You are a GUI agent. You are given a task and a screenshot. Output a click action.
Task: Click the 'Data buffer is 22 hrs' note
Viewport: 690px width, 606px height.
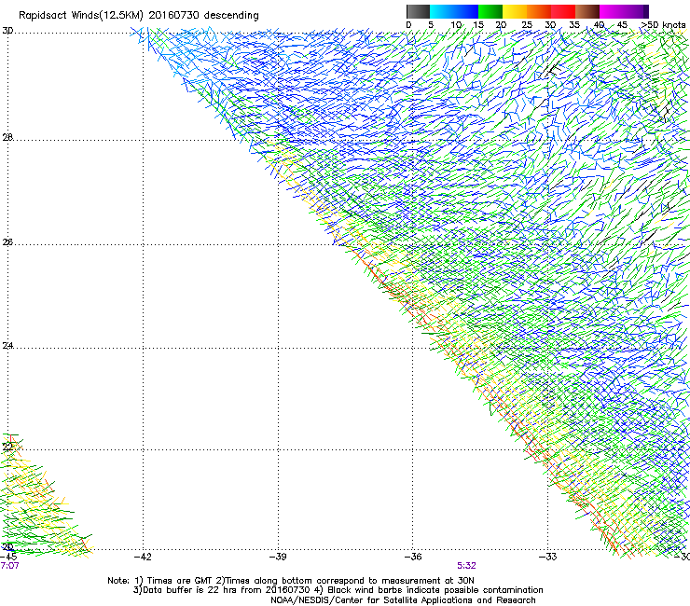(338, 590)
